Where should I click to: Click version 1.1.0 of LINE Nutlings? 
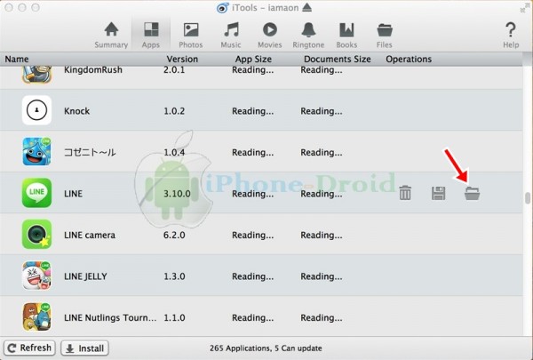174,317
